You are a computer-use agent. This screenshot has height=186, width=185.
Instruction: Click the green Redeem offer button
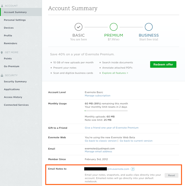point(163,64)
